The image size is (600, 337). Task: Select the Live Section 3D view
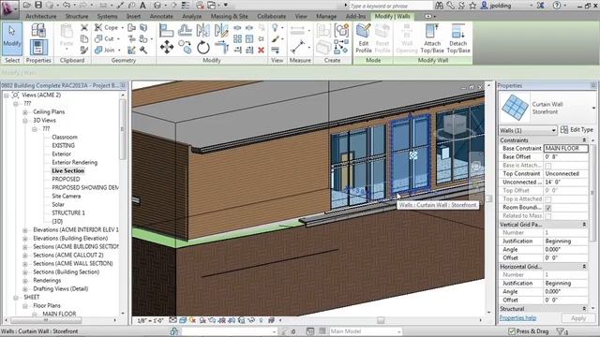click(67, 170)
